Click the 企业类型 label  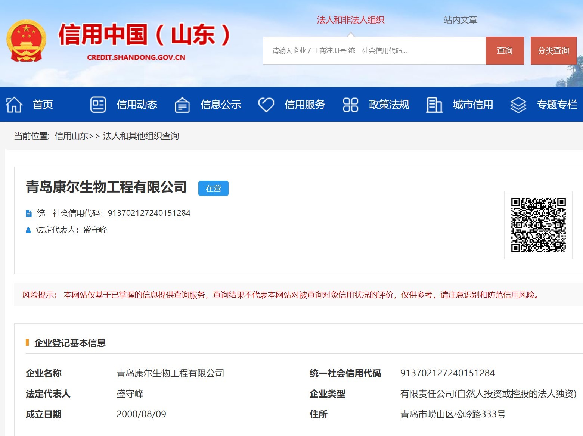(x=328, y=394)
